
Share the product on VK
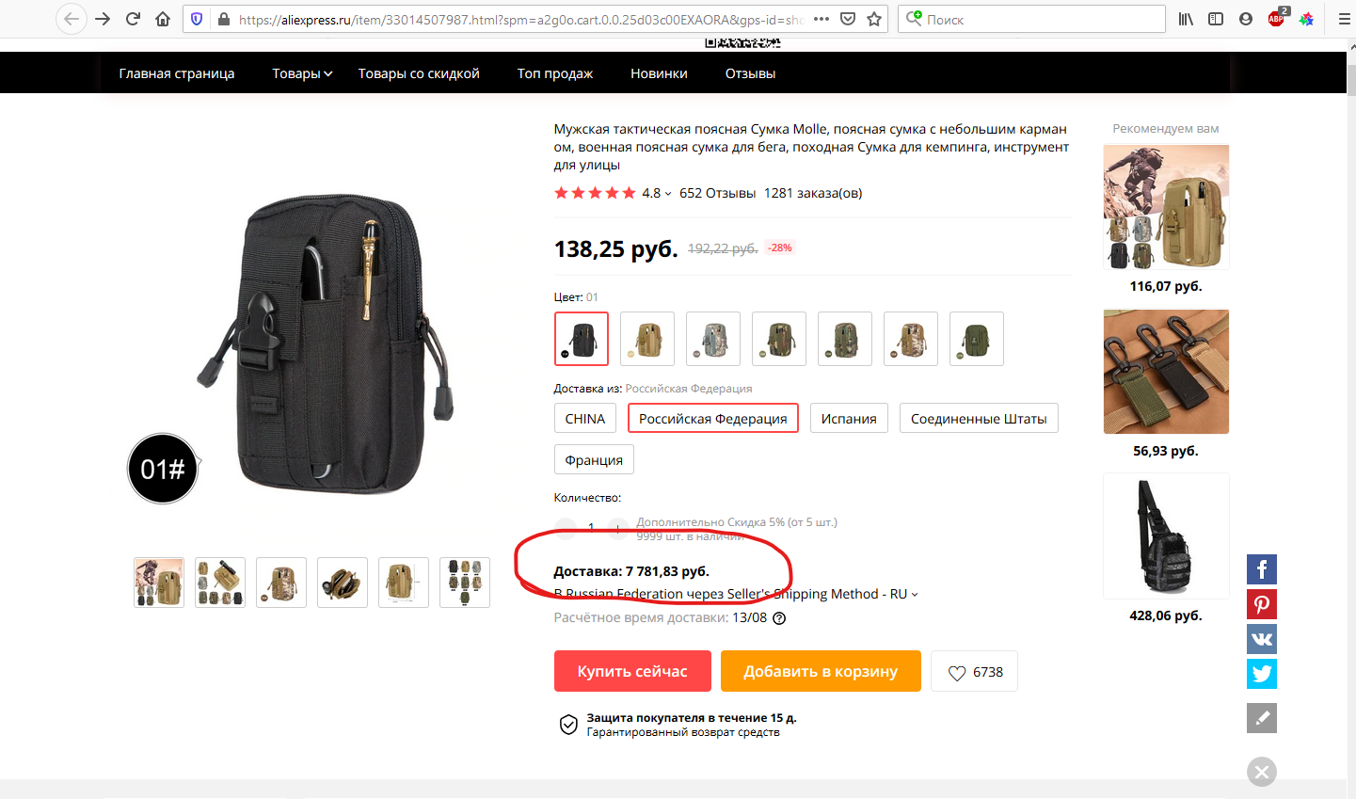tap(1262, 639)
